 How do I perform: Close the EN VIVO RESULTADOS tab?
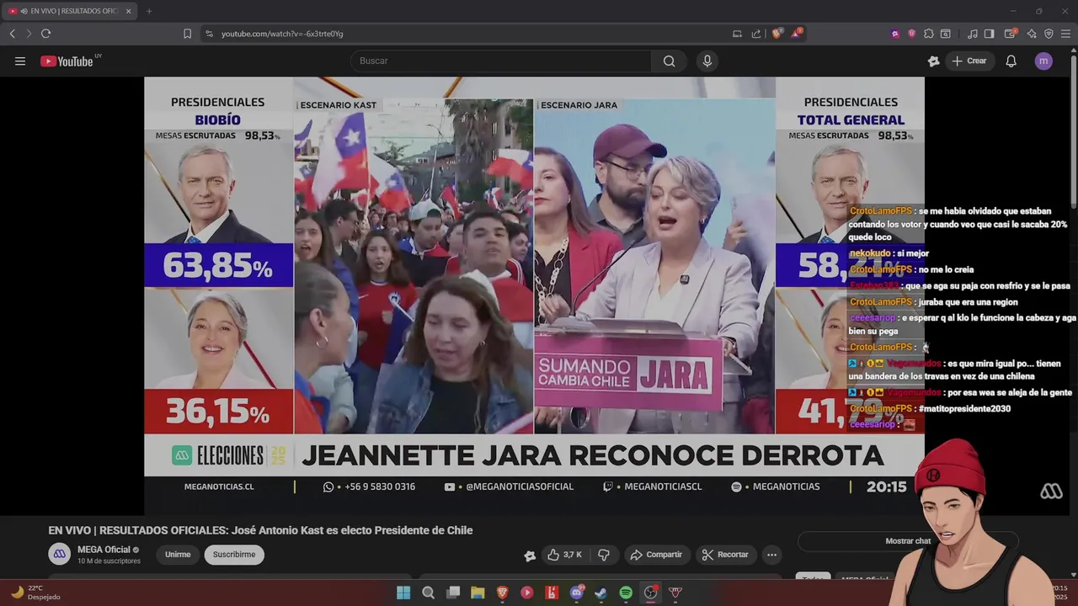[x=128, y=11]
